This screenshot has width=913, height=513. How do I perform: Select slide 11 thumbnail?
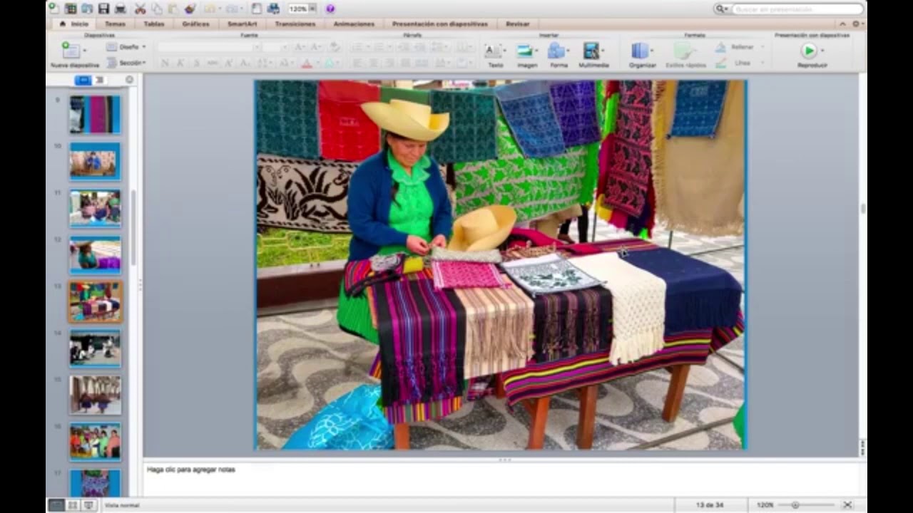95,208
